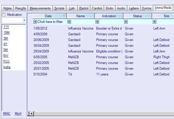Select the 20/06/2009 Gardasil row

click(x=103, y=40)
